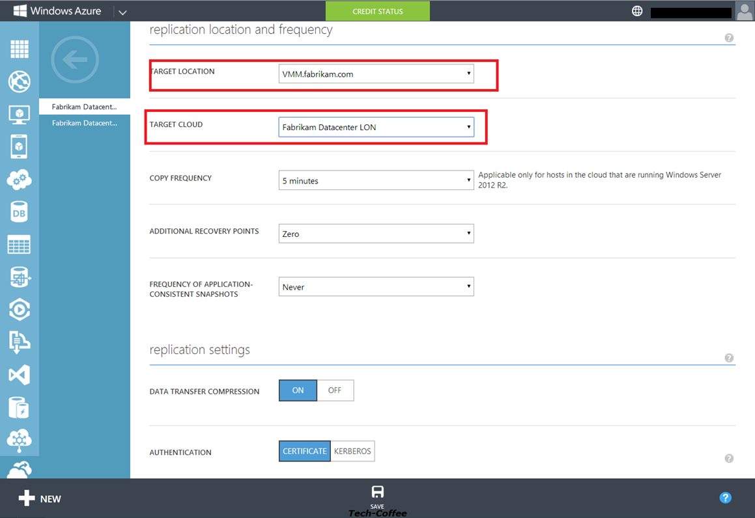The width and height of the screenshot is (755, 518).
Task: Open Mobile Services phone icon in sidebar
Action: pyautogui.click(x=20, y=146)
